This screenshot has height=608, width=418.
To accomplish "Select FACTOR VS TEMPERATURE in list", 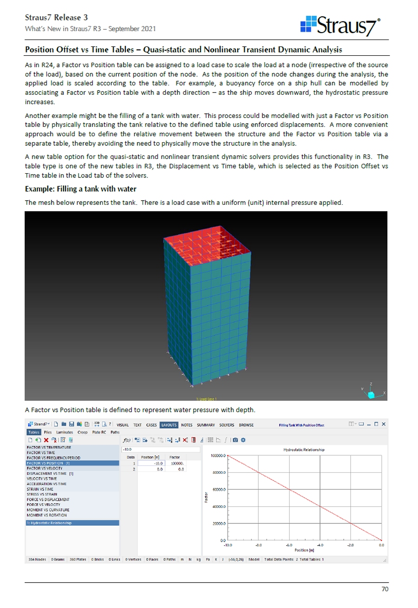I will 49,447.
